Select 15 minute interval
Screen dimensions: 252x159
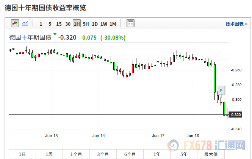(x=59, y=24)
